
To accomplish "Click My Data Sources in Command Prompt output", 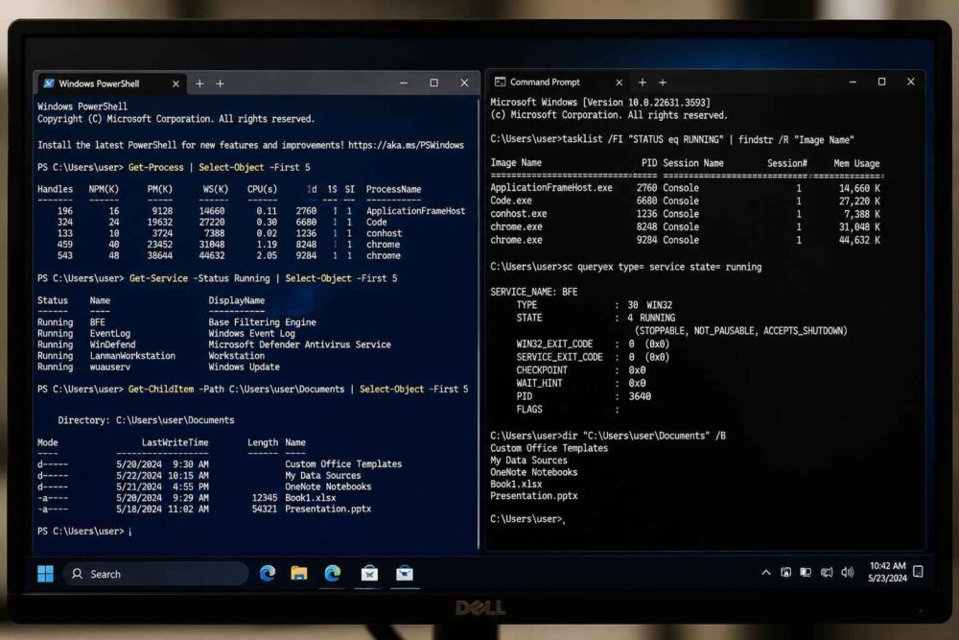I will coord(528,461).
